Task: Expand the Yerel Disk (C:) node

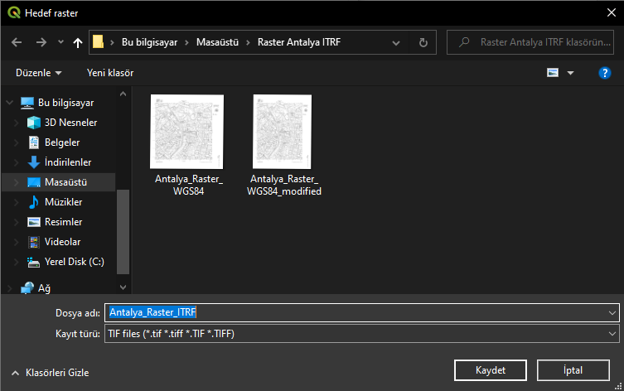Action: tap(17, 262)
